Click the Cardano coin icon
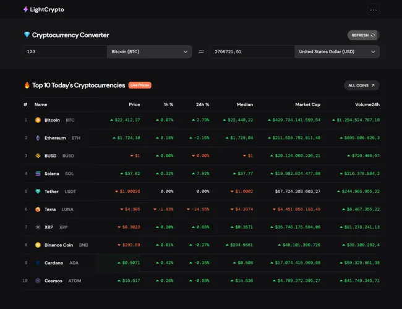The width and height of the screenshot is (402, 309). coord(38,263)
